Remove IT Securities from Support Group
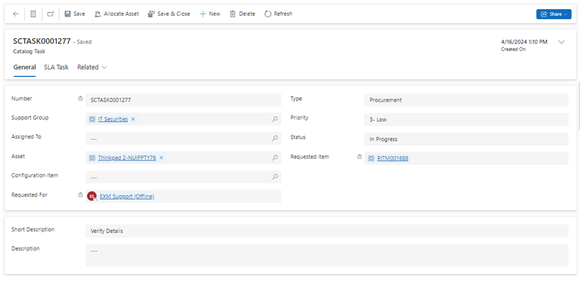The height and width of the screenshot is (281, 581). click(x=133, y=119)
